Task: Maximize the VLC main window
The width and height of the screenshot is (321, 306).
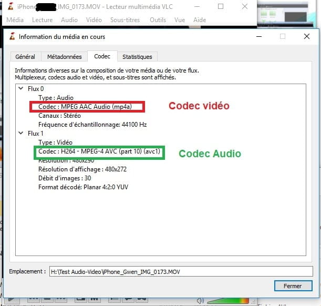Action: [x=221, y=6]
